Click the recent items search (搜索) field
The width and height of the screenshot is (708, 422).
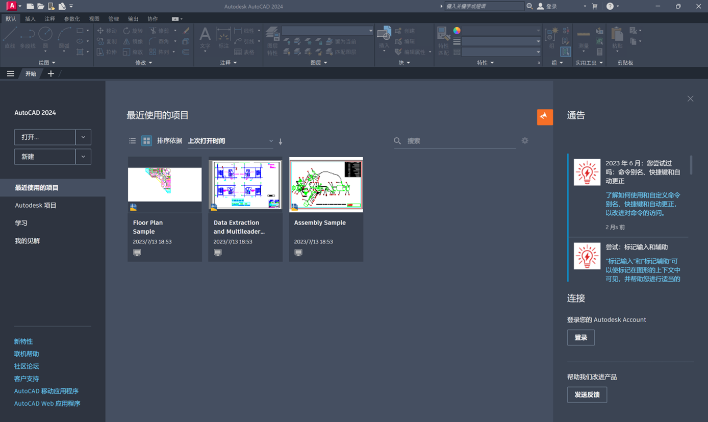[455, 141]
